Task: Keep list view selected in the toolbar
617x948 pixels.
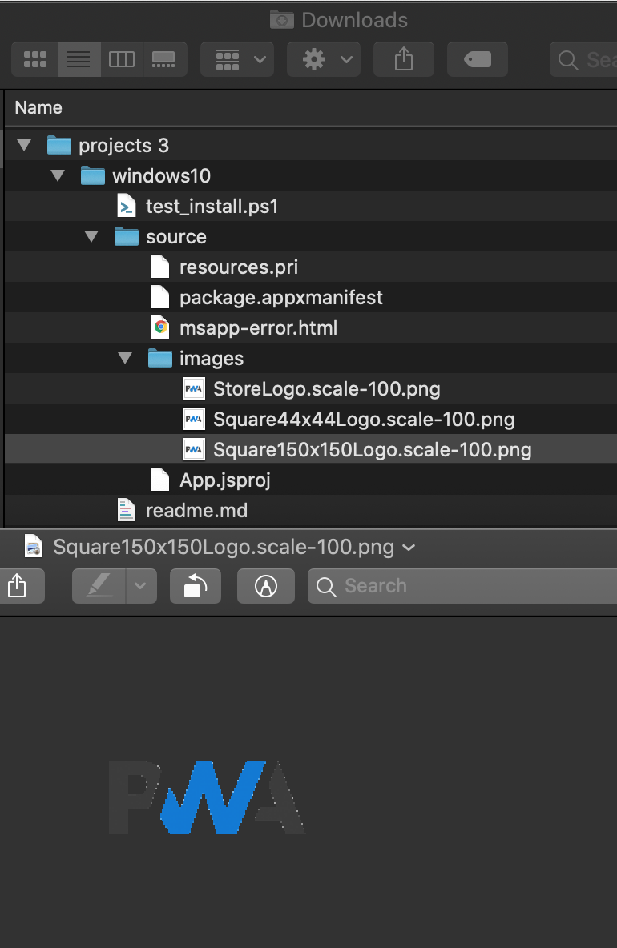Action: pos(79,59)
